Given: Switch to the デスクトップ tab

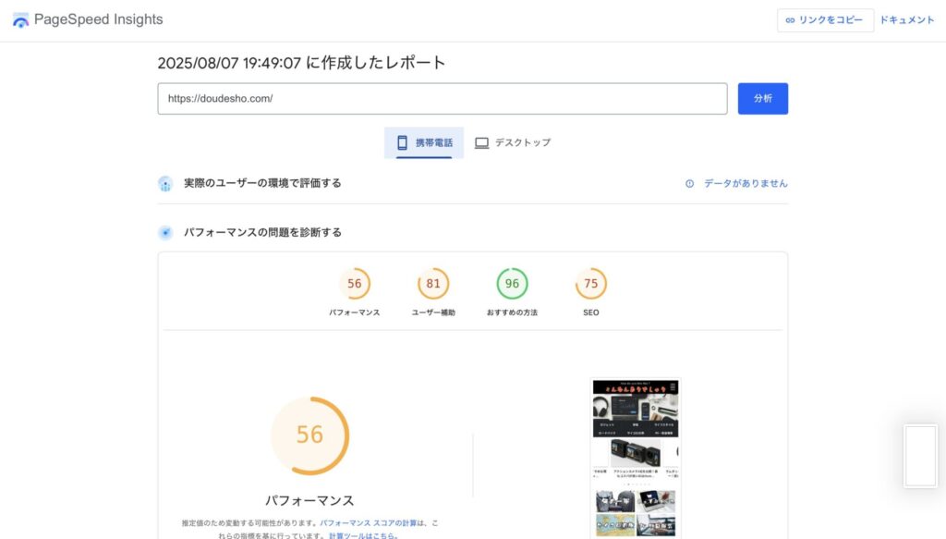Looking at the screenshot, I should point(513,143).
